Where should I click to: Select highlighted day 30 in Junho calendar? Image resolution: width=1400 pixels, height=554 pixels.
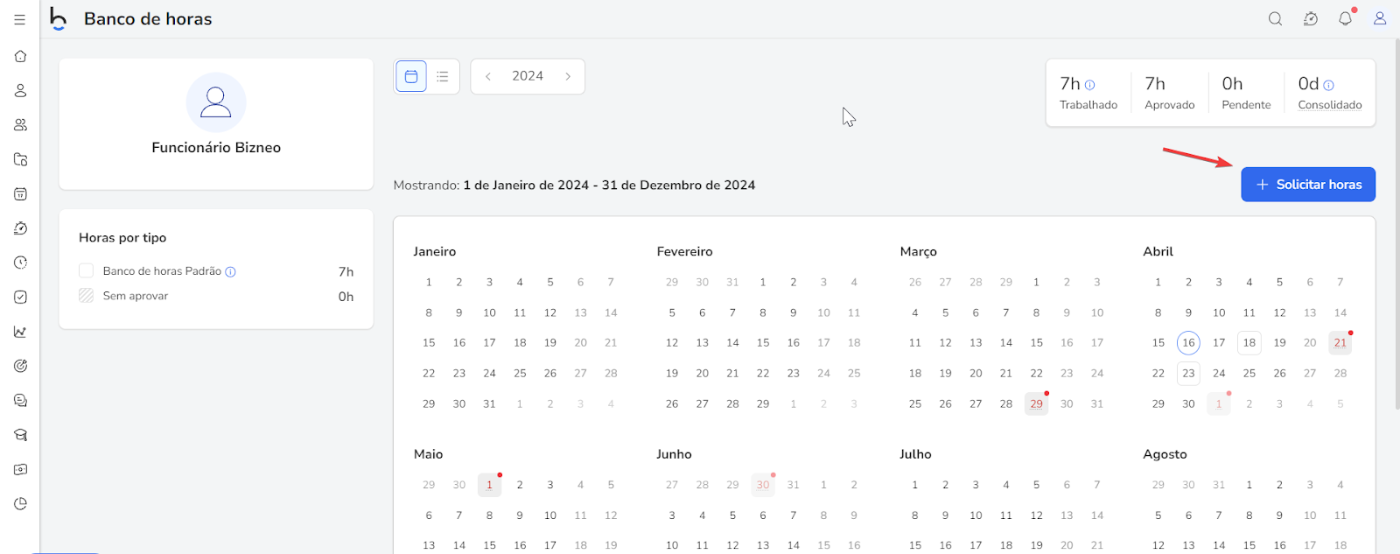tap(763, 485)
